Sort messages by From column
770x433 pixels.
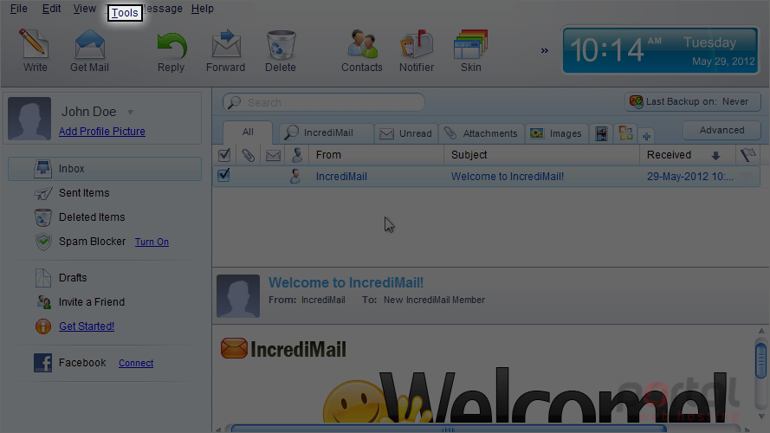point(377,155)
